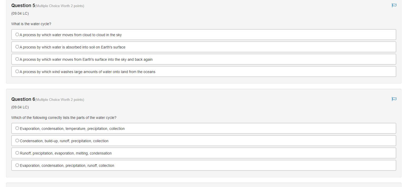The width and height of the screenshot is (406, 187).
Task: Click answer text 'Runoff, precipitation, evaporation, melting, condensation'
Action: [x=66, y=153]
